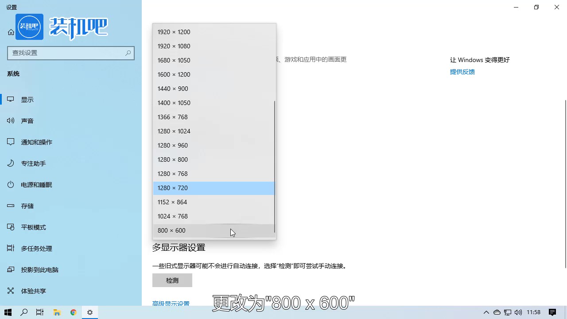Click the 查找设置 search box
Screen dimensions: 567x319
click(71, 53)
